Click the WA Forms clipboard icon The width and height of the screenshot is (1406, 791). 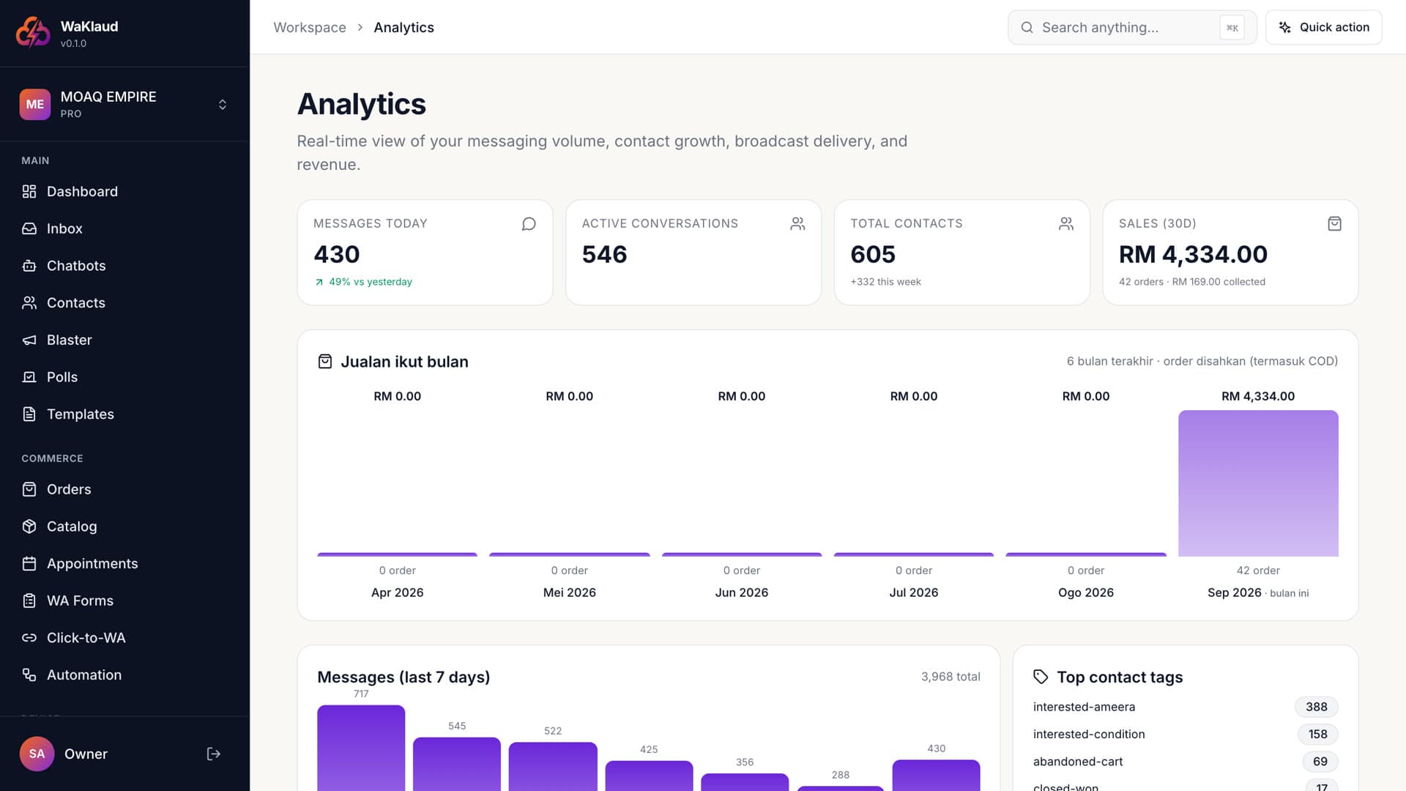(29, 601)
